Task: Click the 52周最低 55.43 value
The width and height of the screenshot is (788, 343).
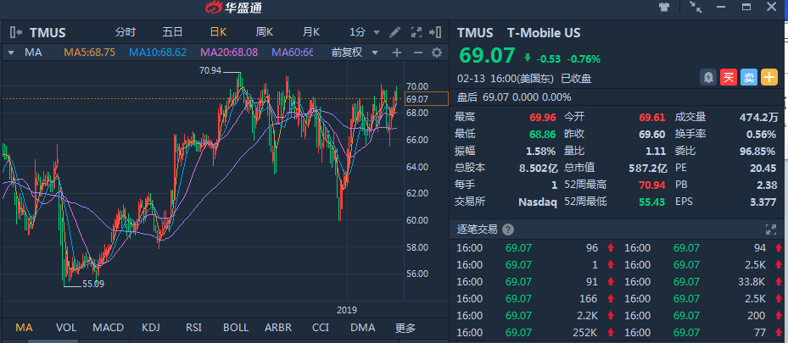Action: pyautogui.click(x=651, y=202)
